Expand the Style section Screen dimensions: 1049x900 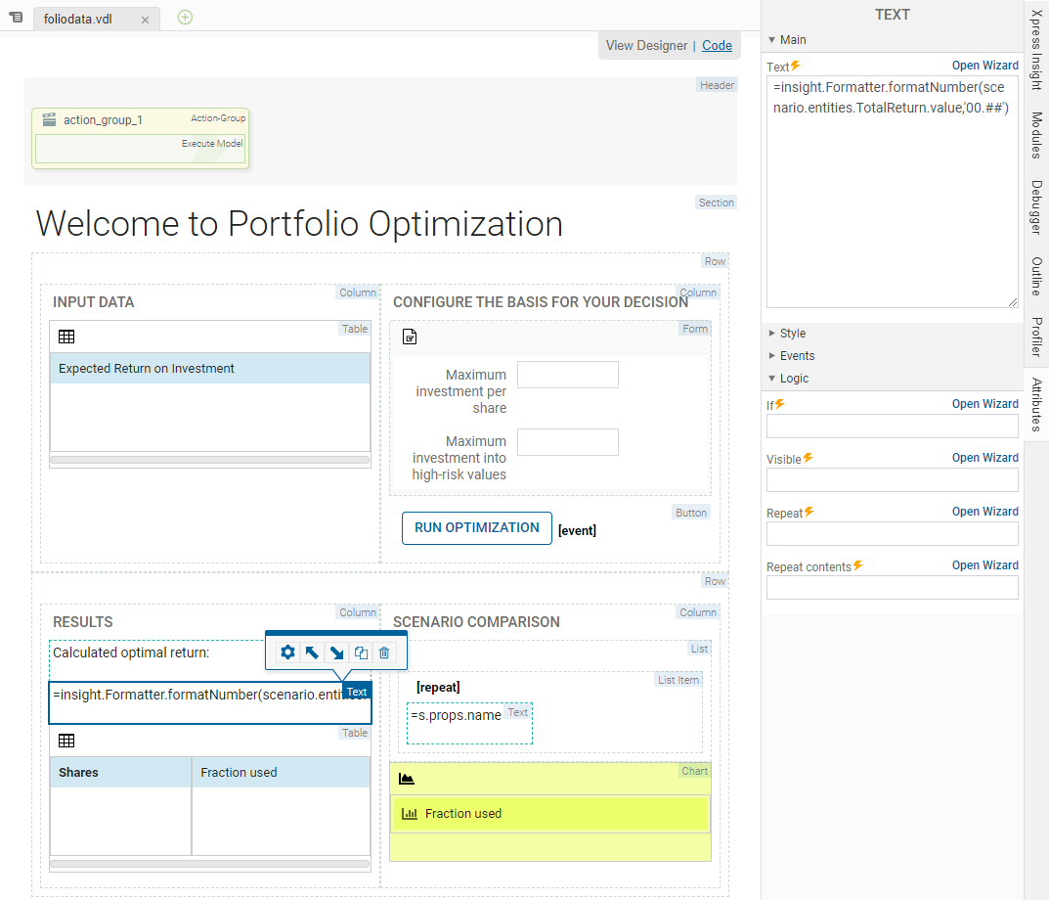click(772, 334)
